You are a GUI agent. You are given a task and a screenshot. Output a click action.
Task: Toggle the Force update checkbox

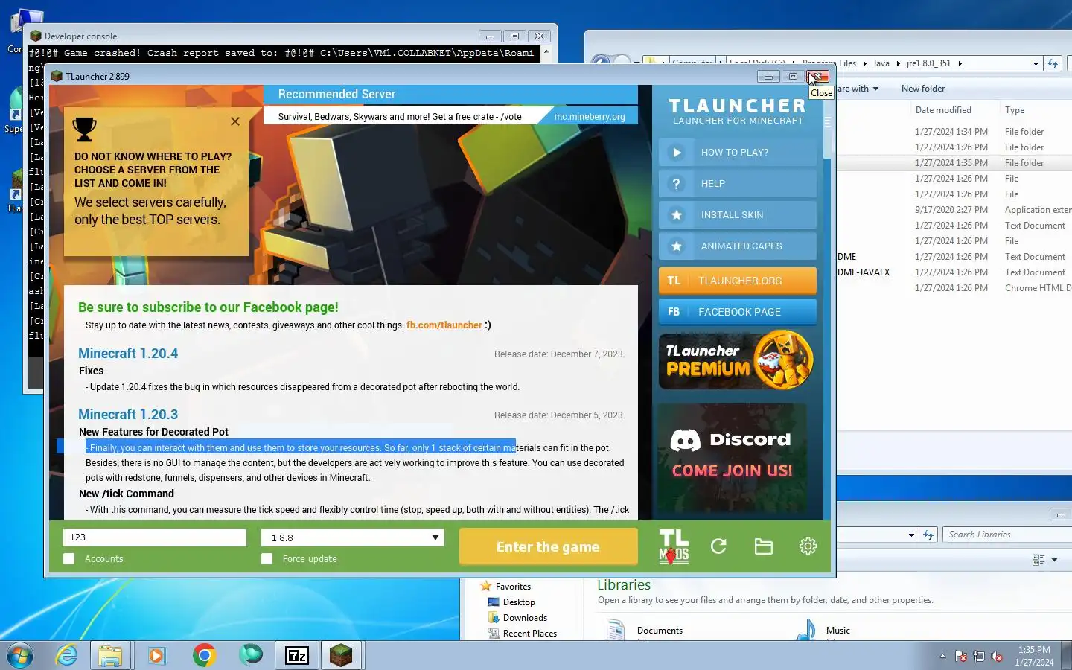(267, 559)
